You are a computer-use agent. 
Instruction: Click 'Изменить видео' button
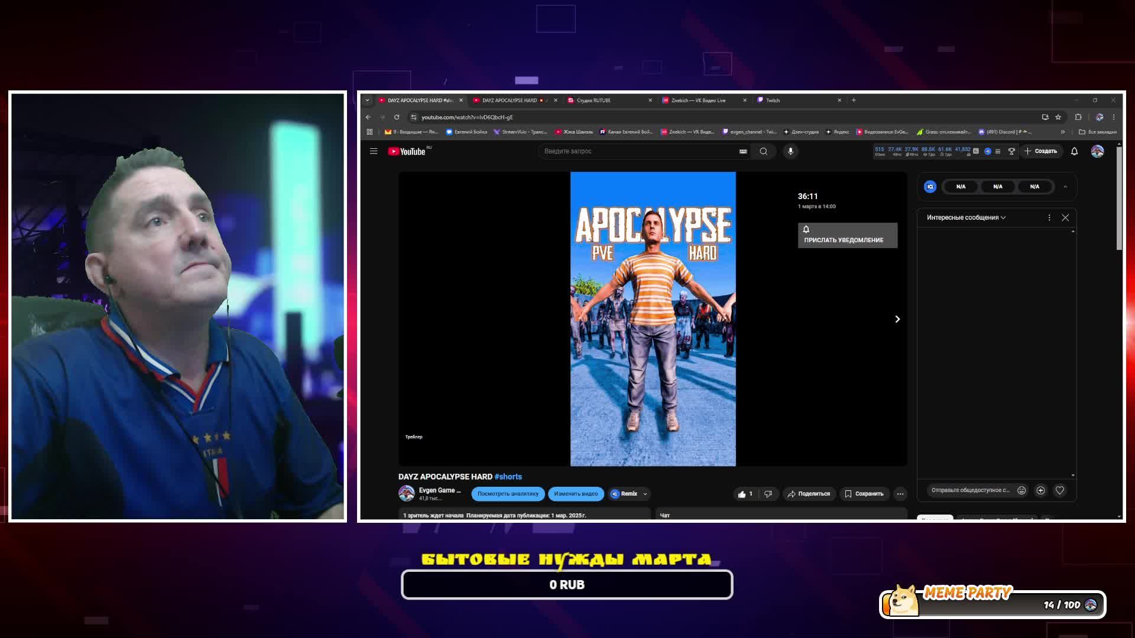pyautogui.click(x=576, y=494)
